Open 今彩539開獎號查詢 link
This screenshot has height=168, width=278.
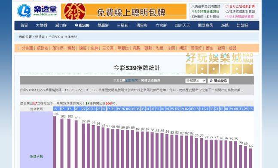(x=239, y=17)
